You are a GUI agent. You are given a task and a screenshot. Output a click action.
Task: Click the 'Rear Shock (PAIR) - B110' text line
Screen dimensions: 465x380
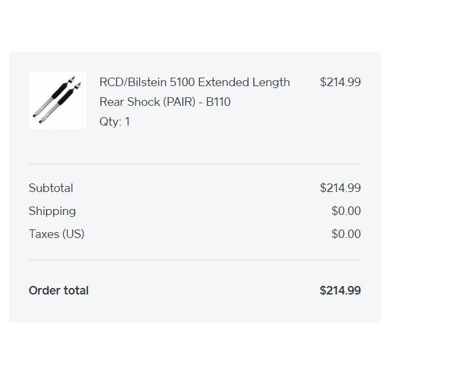point(165,102)
